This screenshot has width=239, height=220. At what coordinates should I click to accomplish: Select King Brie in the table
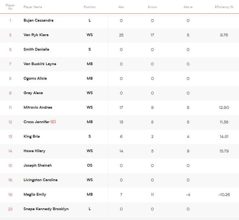coord(32,136)
